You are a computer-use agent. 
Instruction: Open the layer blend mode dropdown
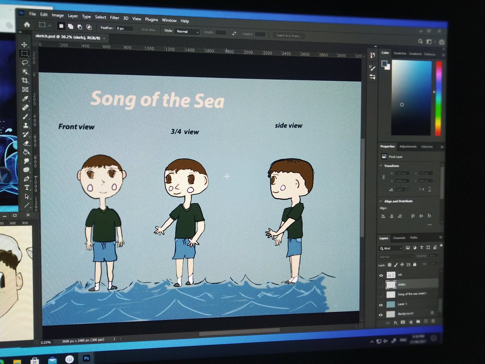click(397, 256)
